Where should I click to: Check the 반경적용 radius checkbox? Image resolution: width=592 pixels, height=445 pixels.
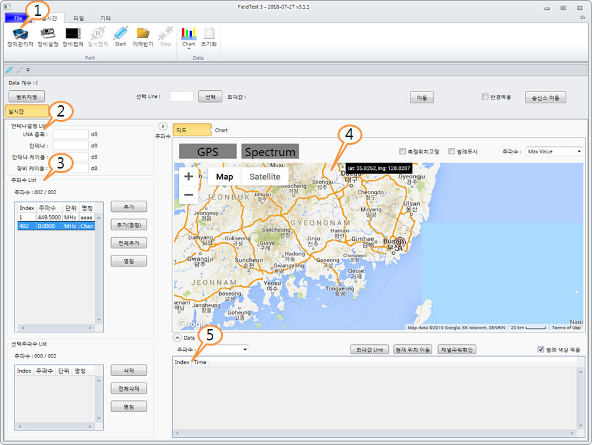point(485,97)
